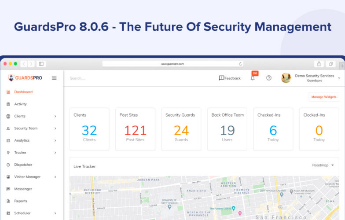The width and height of the screenshot is (345, 220).
Task: Click the Feedback button
Action: (230, 78)
